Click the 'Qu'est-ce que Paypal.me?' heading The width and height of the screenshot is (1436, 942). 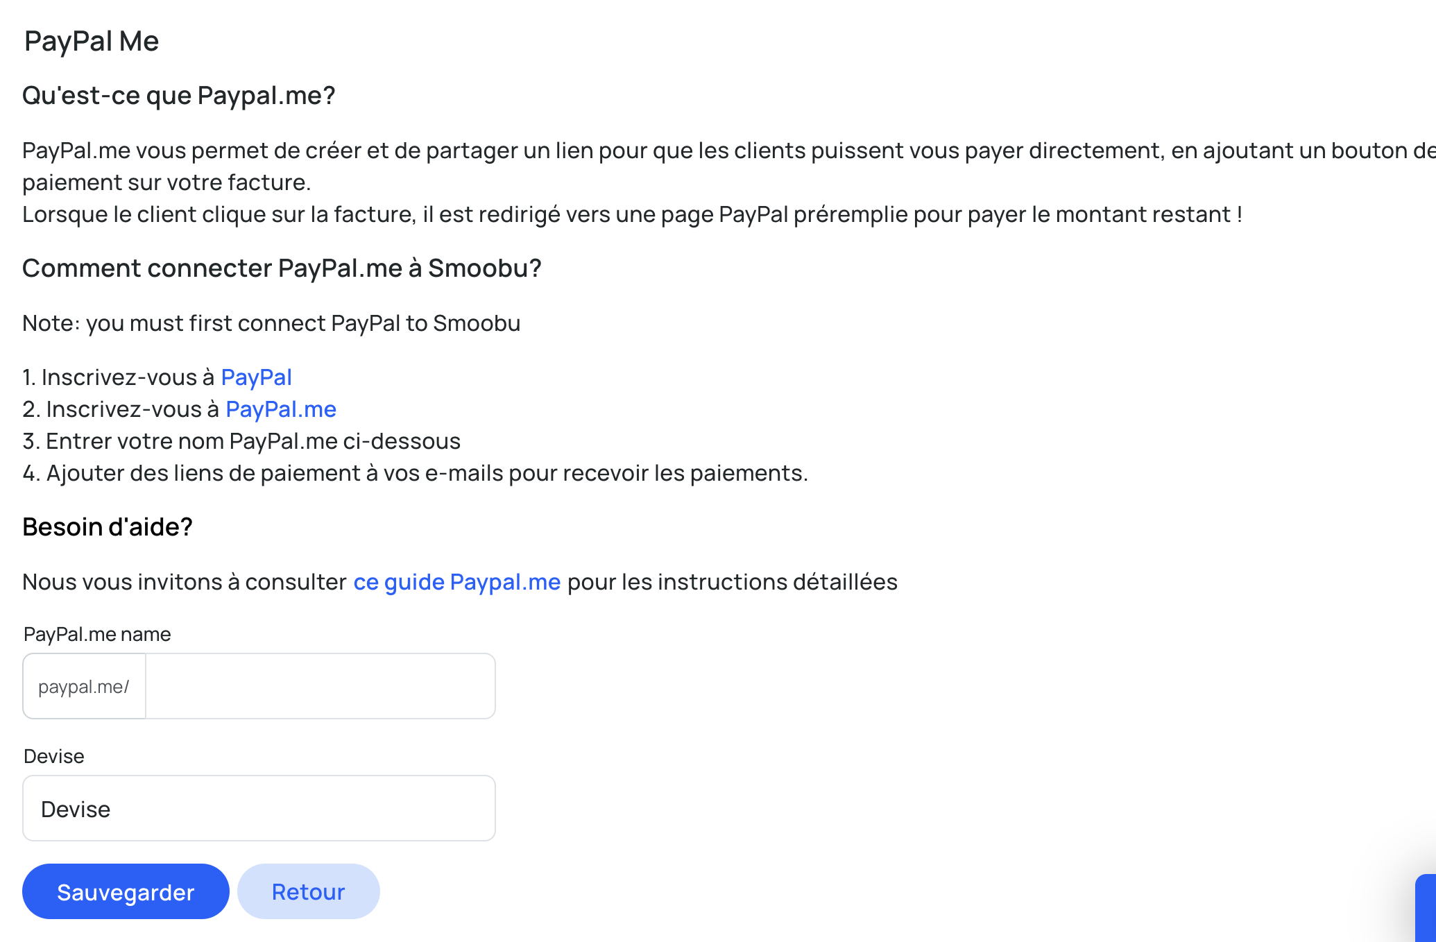pyautogui.click(x=178, y=95)
